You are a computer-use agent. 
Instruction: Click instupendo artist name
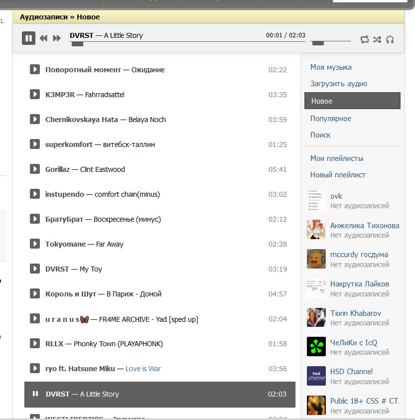[65, 194]
